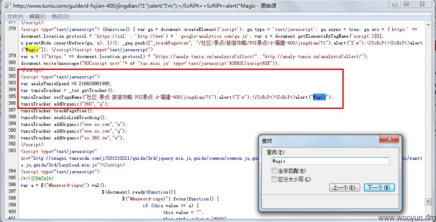Focus the 查找 search text field
Viewport: 436px width, 222px height.
point(330,161)
